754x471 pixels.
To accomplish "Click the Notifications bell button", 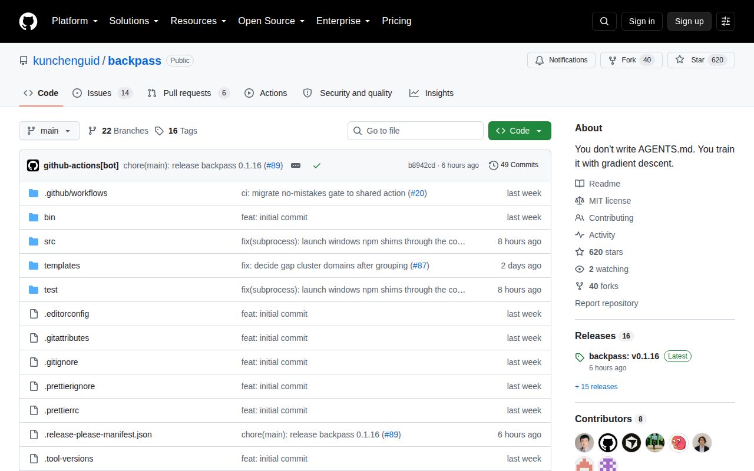I will pyautogui.click(x=561, y=60).
